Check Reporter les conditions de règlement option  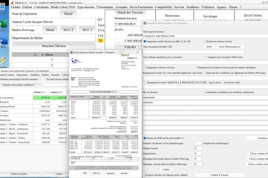[205, 73]
